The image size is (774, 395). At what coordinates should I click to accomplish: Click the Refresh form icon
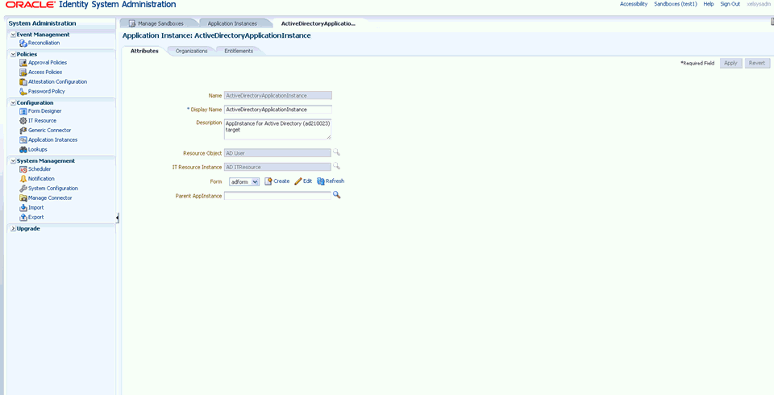[x=321, y=181]
